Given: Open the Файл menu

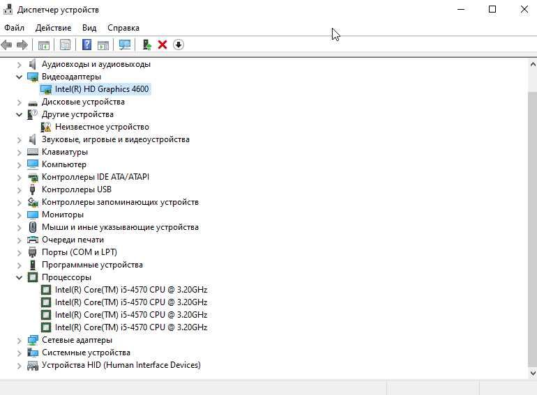Looking at the screenshot, I should tap(15, 28).
